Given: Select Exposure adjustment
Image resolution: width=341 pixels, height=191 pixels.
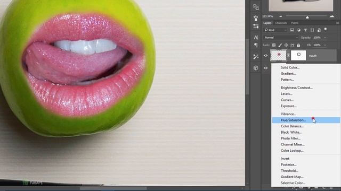Looking at the screenshot, I should 306,106.
